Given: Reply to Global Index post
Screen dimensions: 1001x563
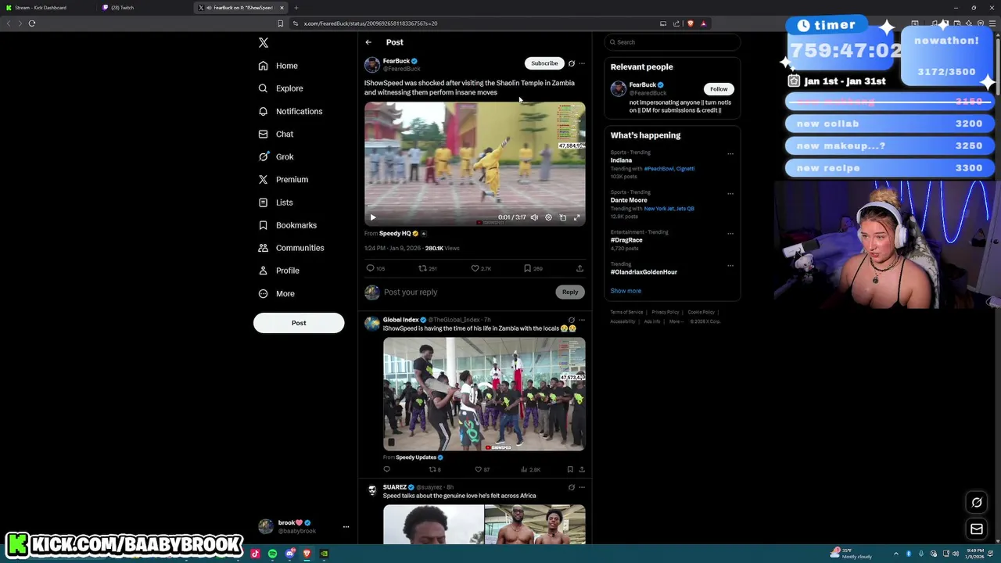Looking at the screenshot, I should (x=386, y=469).
